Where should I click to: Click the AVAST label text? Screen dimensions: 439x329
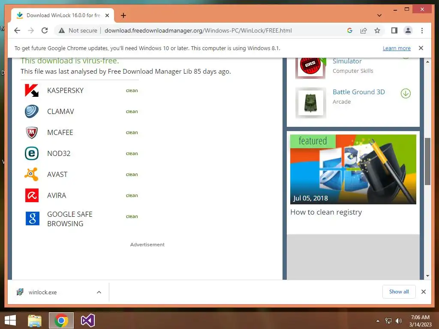(57, 174)
